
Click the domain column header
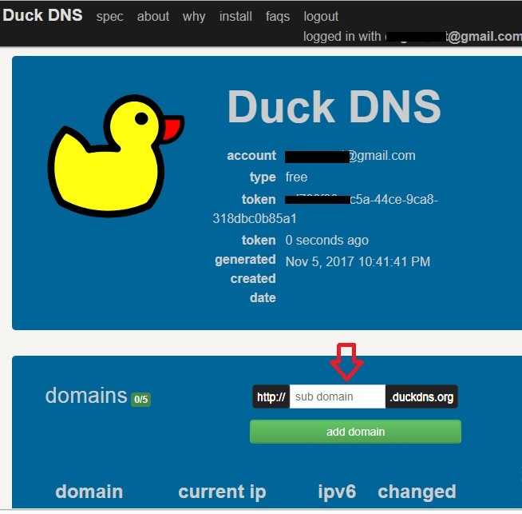click(x=89, y=492)
